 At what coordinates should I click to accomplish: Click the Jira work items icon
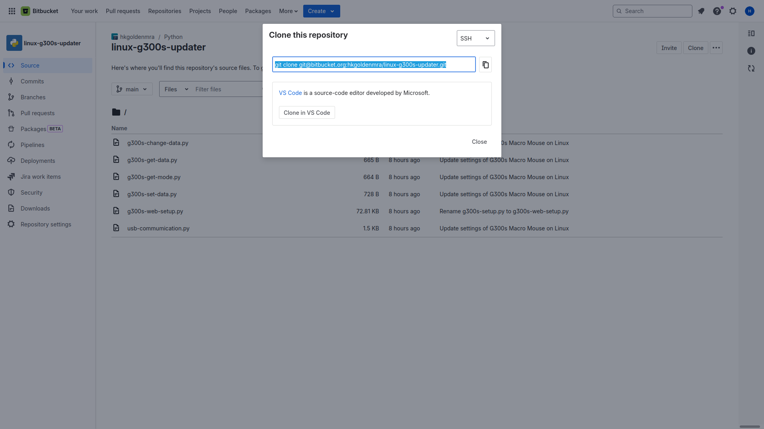[11, 177]
